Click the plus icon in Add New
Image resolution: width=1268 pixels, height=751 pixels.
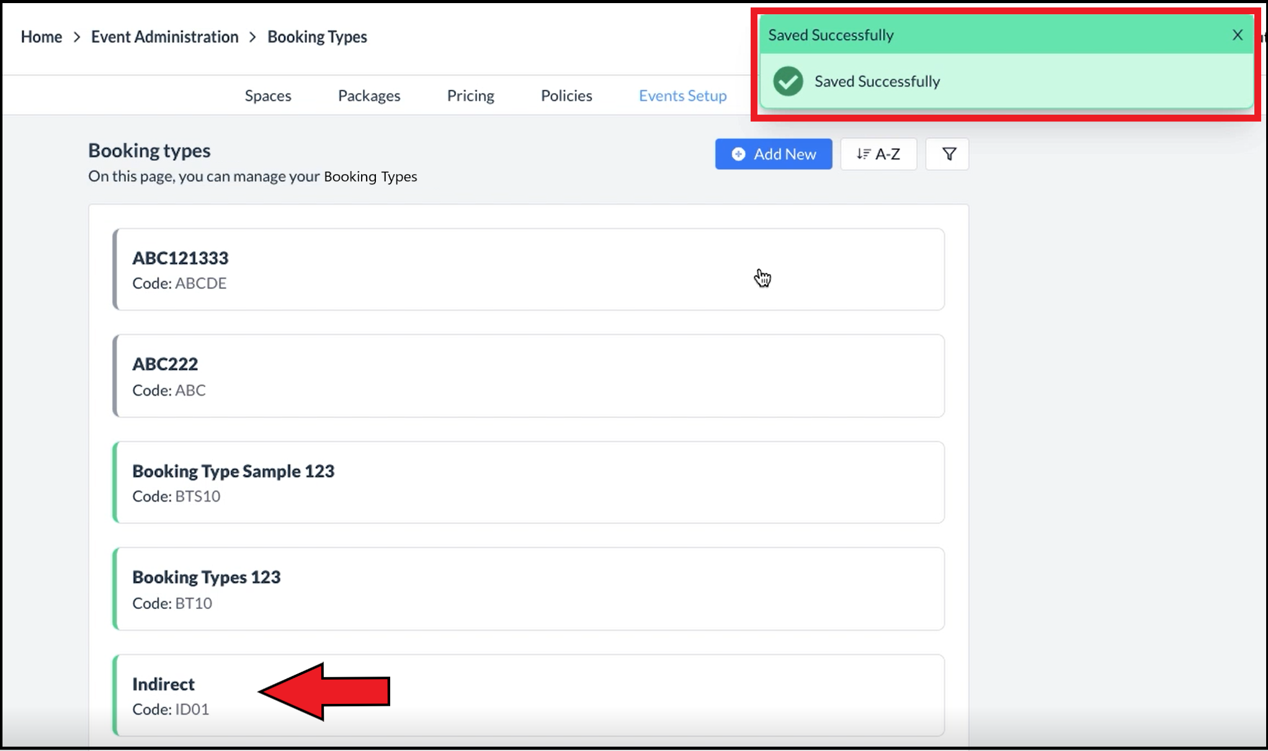(x=738, y=154)
